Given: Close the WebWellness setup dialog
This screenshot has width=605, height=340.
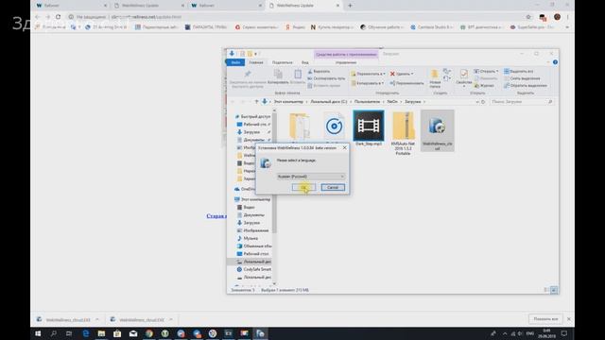Looking at the screenshot, I should coord(344,147).
